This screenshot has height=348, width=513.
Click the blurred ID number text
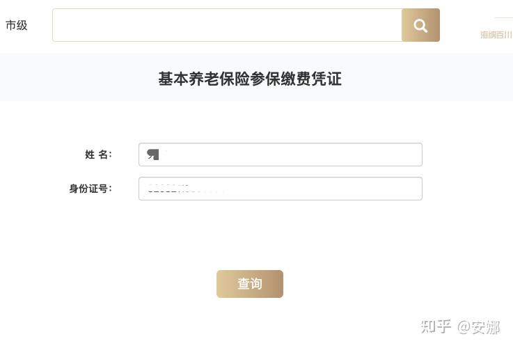tap(184, 189)
